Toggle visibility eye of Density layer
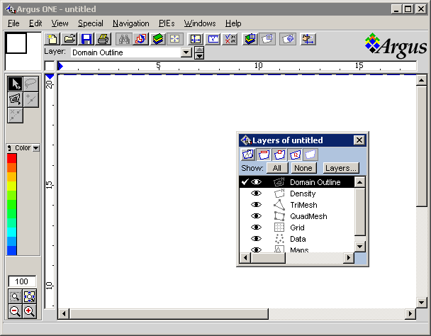The image size is (431, 336). (256, 194)
